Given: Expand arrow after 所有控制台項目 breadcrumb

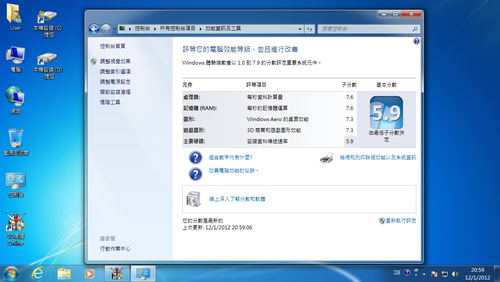Looking at the screenshot, I should click(201, 29).
